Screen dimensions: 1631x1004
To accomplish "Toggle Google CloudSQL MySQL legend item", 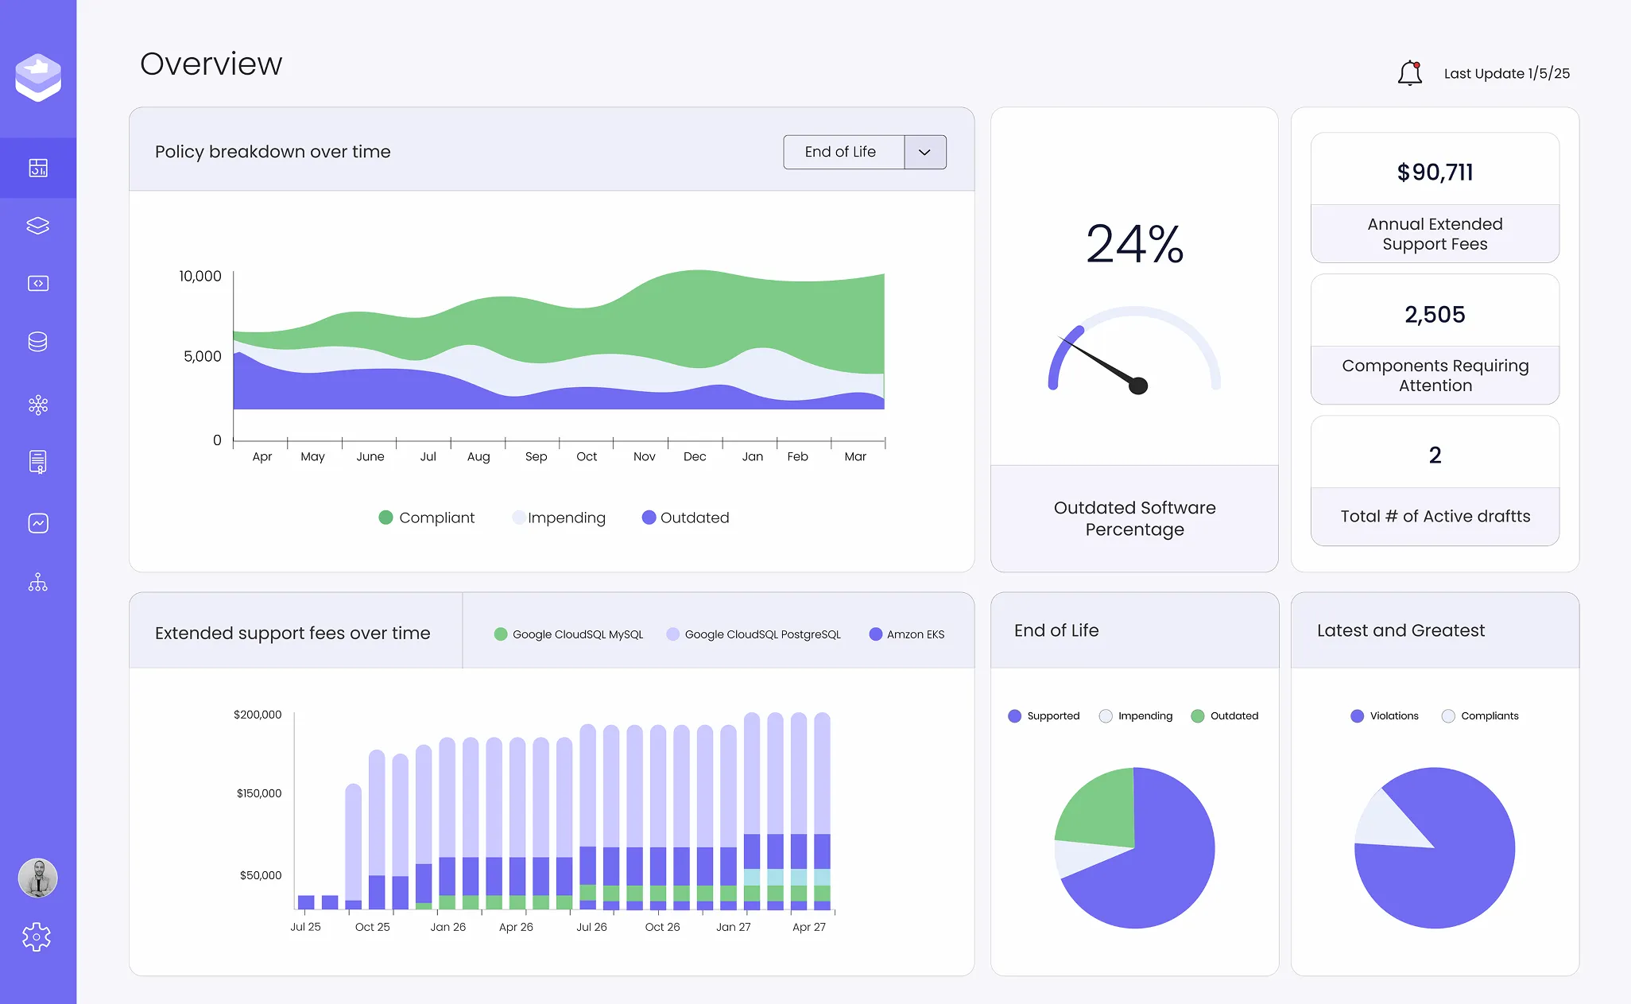I will [568, 634].
